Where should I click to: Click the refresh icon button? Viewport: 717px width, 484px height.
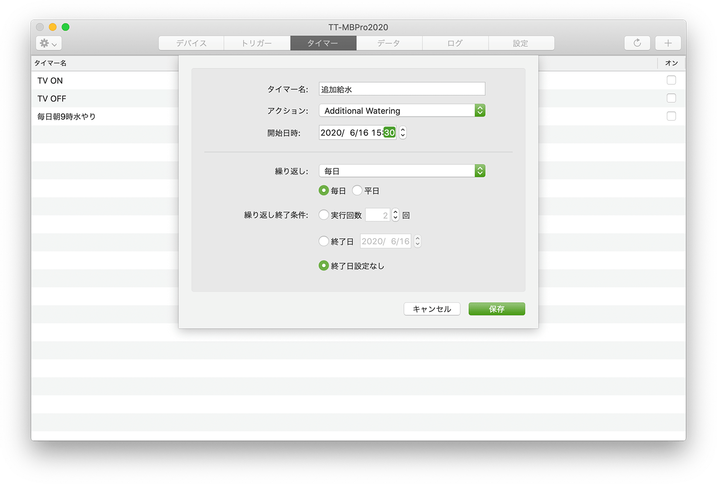click(x=637, y=43)
